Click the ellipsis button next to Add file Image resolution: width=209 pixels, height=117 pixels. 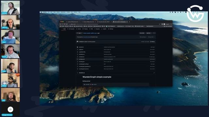coord(154,33)
